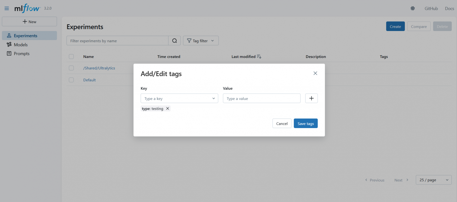Click the hamburger menu icon
457x202 pixels.
point(7,8)
